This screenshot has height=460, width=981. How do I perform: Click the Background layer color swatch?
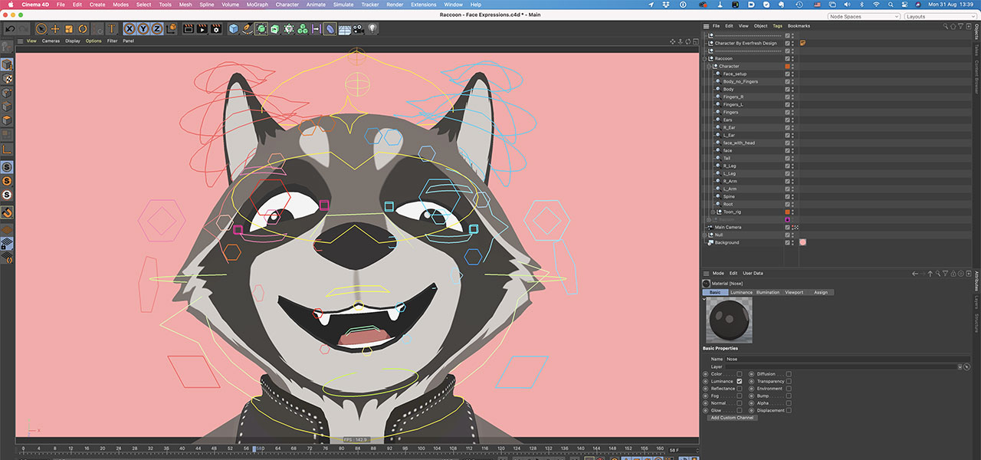click(803, 242)
